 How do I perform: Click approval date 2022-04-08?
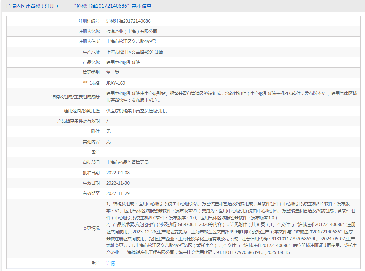[x=118, y=173]
